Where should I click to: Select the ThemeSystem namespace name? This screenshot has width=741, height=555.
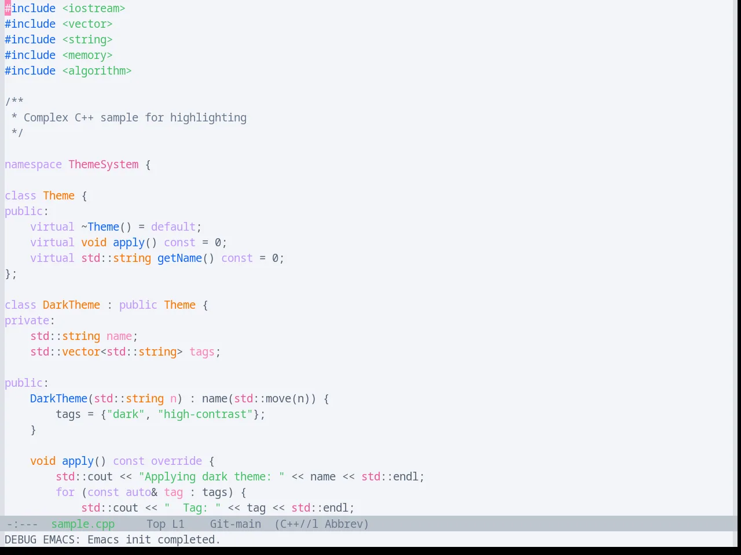click(x=104, y=164)
